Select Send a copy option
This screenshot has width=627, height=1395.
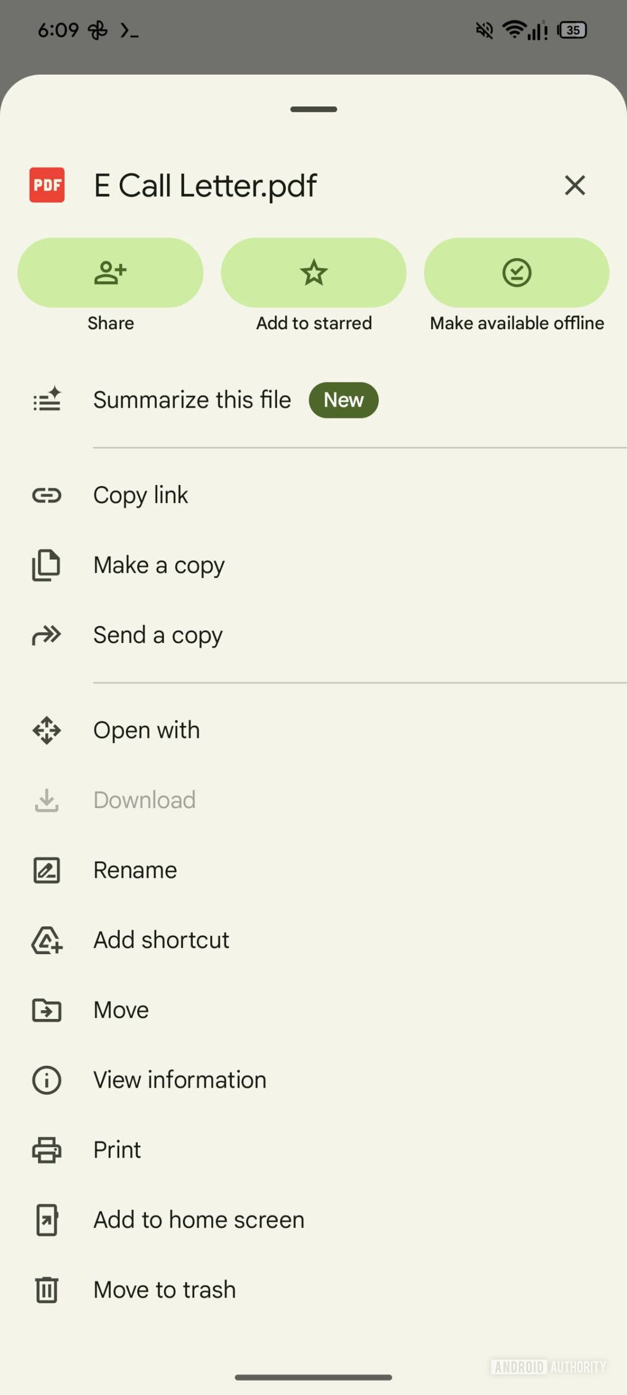(158, 635)
